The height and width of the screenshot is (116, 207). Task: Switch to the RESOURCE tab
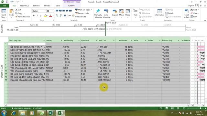coord(25,6)
